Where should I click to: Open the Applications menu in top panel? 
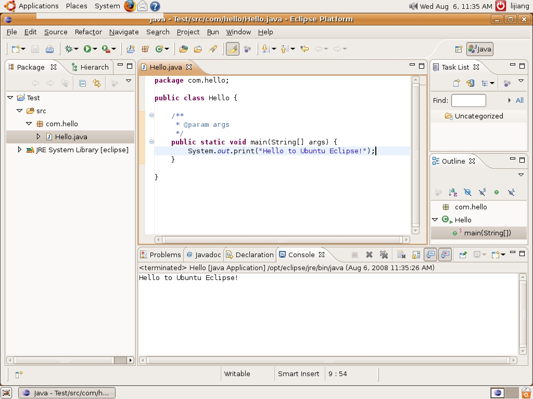pyautogui.click(x=38, y=6)
